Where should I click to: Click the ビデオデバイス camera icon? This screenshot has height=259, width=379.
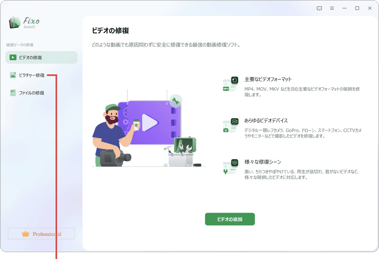point(230,125)
